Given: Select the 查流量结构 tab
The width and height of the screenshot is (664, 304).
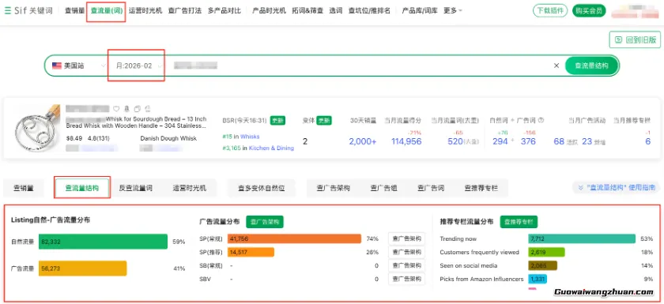Looking at the screenshot, I should pos(82,188).
